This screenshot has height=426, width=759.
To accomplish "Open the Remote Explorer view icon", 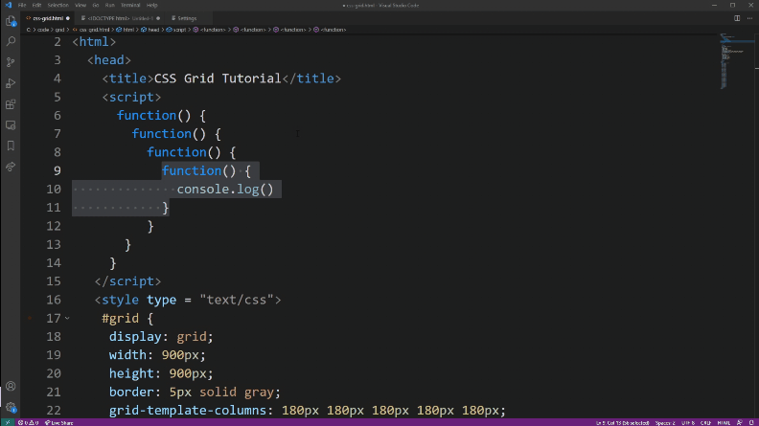I will tap(11, 125).
